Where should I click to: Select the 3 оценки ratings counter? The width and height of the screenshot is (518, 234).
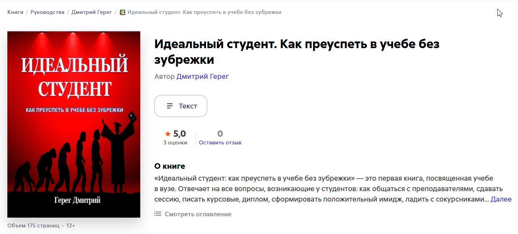(x=175, y=142)
